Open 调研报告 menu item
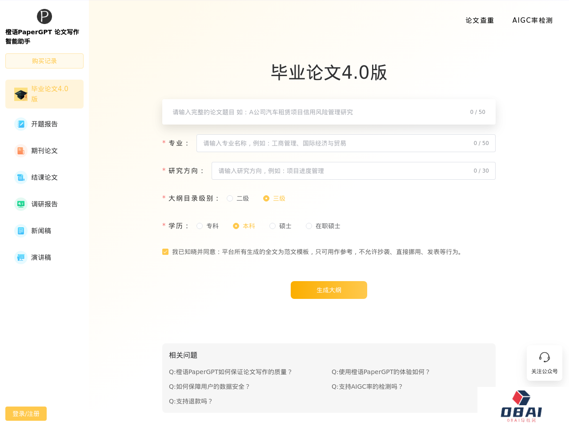This screenshot has width=569, height=427. click(44, 204)
